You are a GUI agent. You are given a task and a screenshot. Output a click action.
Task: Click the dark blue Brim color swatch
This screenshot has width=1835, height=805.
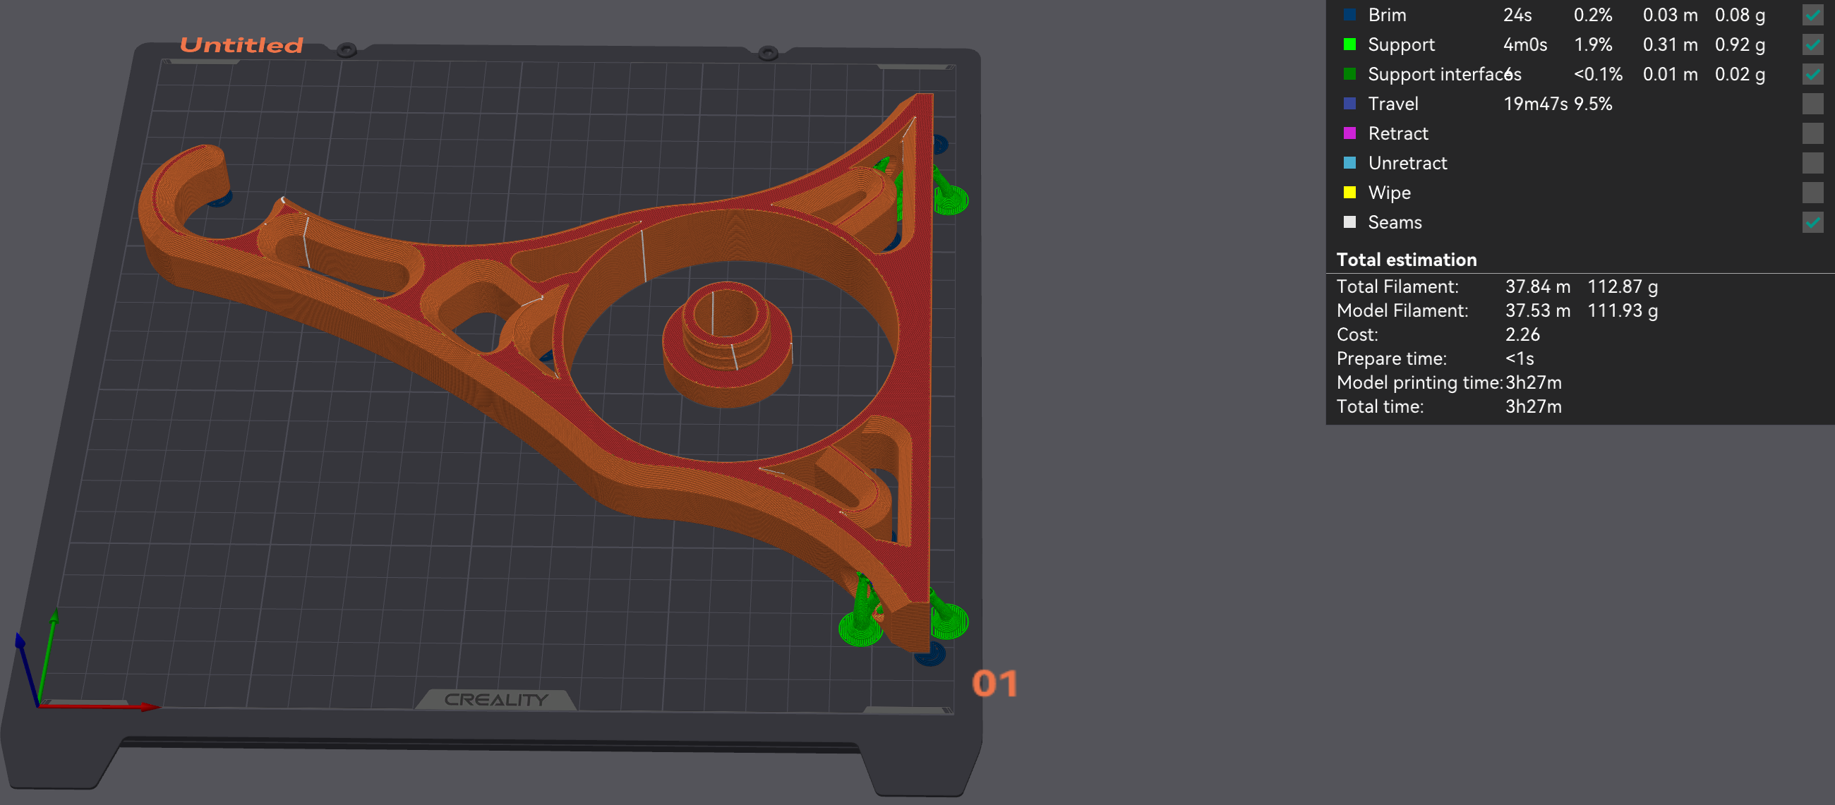tap(1349, 14)
